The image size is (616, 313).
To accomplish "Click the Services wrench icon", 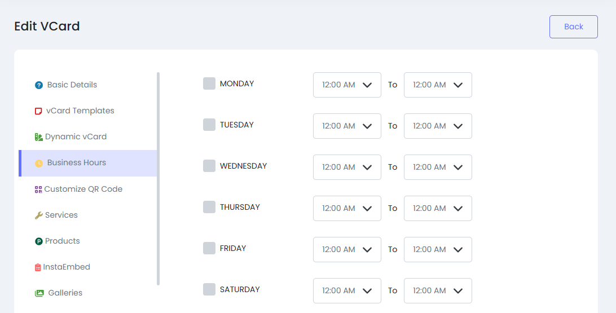I will [38, 215].
